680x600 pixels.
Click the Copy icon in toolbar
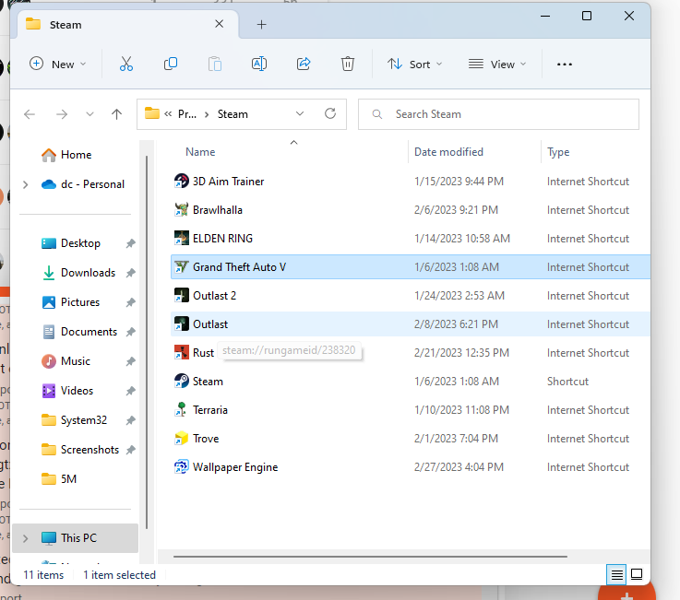[x=171, y=64]
